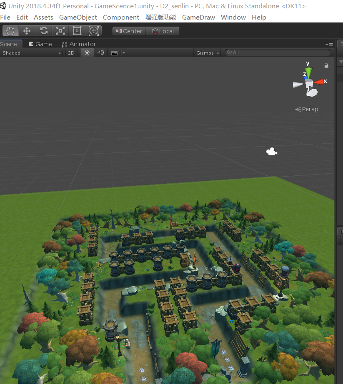Switch pivot mode with the Center button
Viewport: 343px width, 384px height.
pyautogui.click(x=129, y=30)
